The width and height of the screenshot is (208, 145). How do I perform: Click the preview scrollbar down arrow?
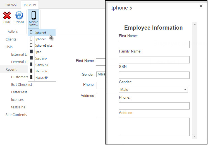(195, 136)
